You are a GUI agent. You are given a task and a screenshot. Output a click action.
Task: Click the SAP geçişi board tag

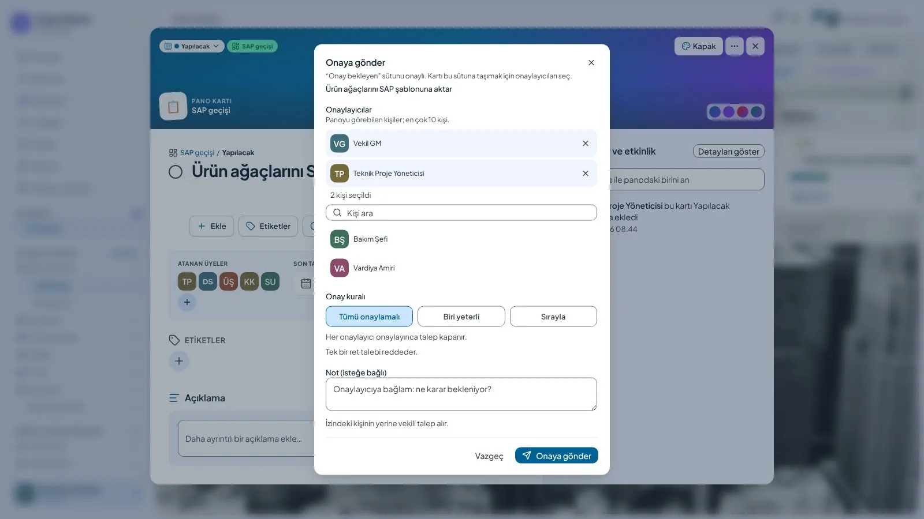tap(252, 46)
